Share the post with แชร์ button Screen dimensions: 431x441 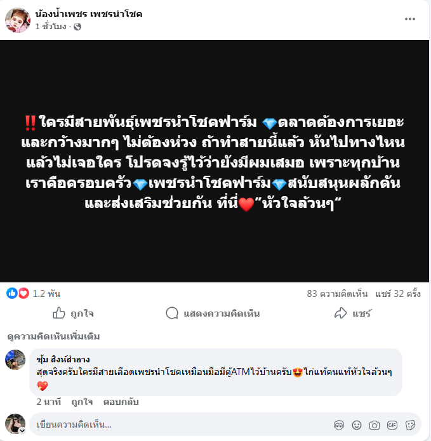(x=353, y=313)
